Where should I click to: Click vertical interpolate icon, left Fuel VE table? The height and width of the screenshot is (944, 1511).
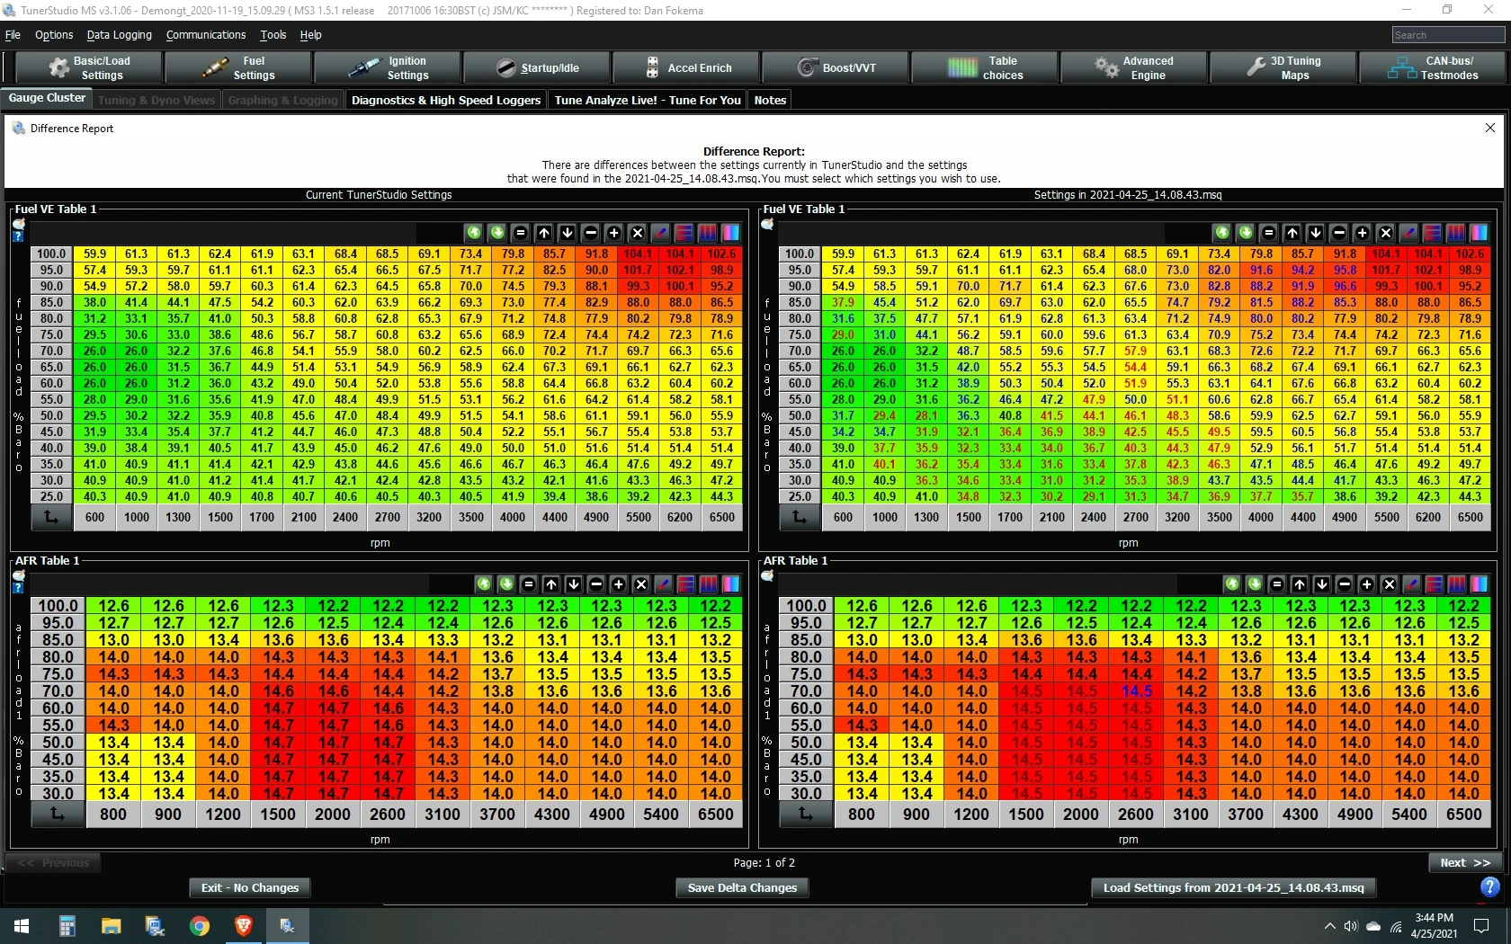coord(708,233)
